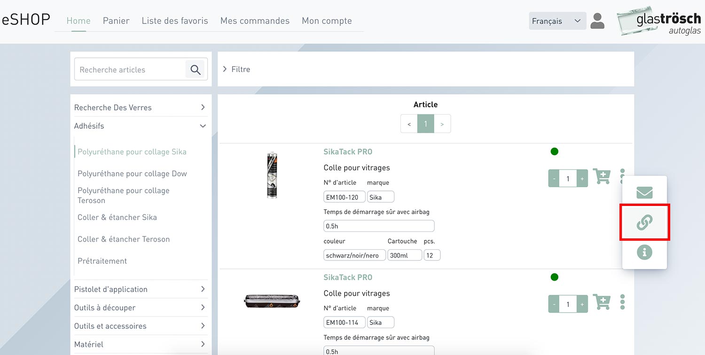Screen dimensions: 705x355
Task: Select Coller & étancher Teroson
Action: pos(124,239)
